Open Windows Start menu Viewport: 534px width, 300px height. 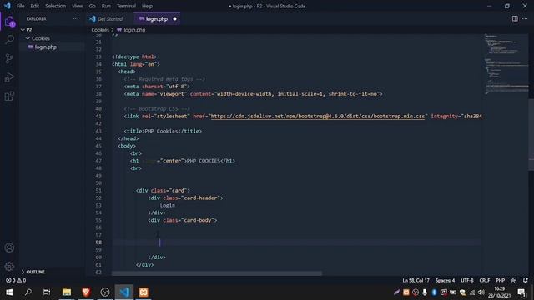click(9, 292)
